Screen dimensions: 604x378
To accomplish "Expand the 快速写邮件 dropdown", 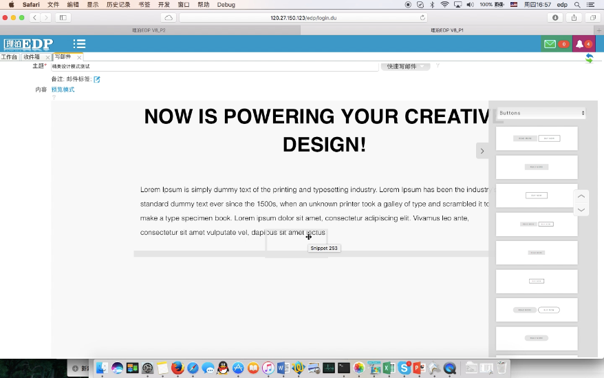I will (x=405, y=67).
